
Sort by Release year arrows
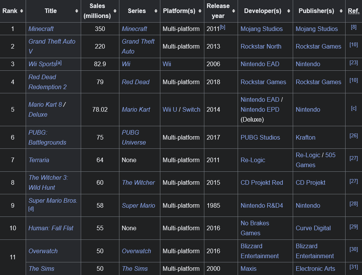point(234,11)
